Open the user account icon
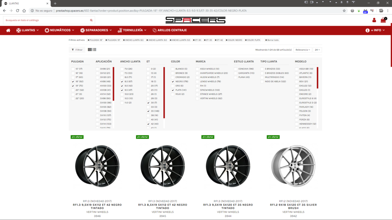This screenshot has height=220, width=392. coord(374,20)
